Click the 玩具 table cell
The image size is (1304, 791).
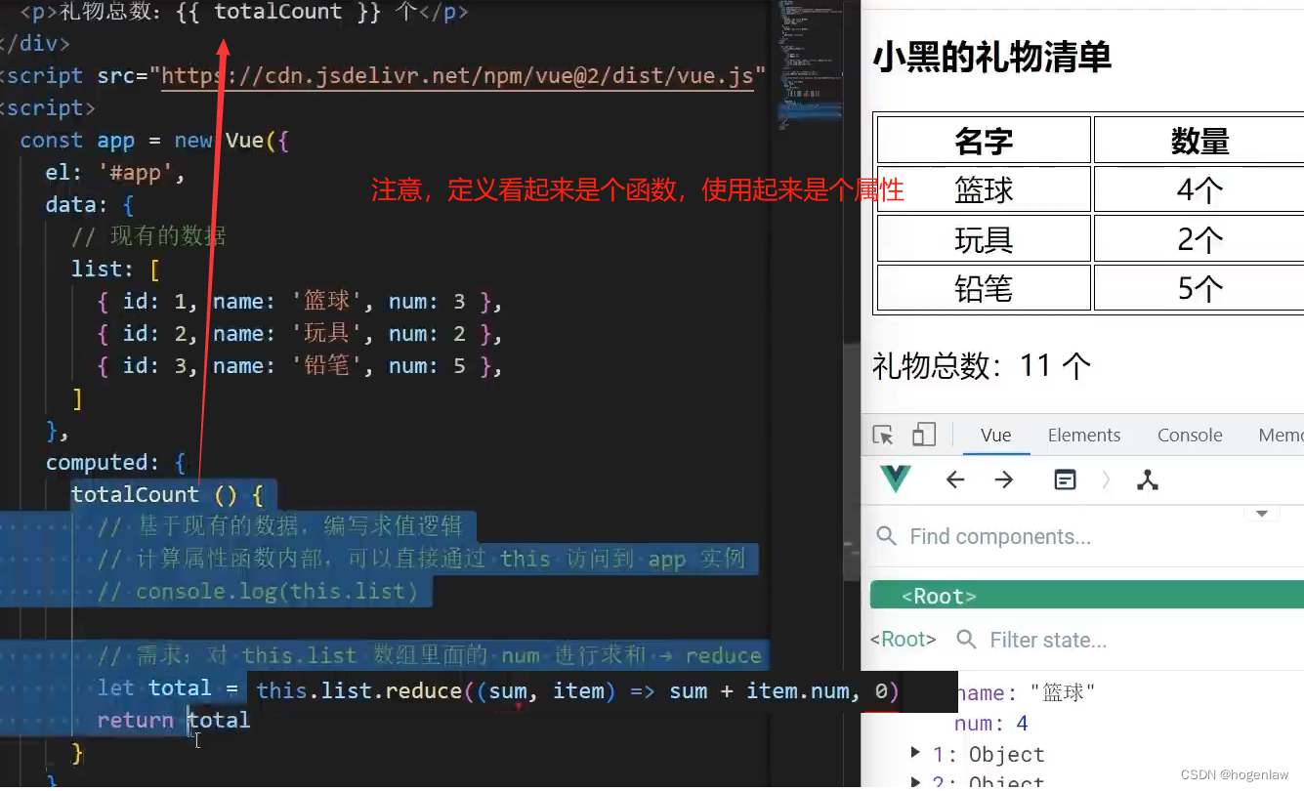[984, 239]
